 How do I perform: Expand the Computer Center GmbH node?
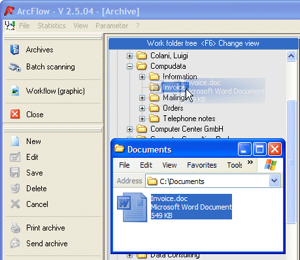point(129,129)
